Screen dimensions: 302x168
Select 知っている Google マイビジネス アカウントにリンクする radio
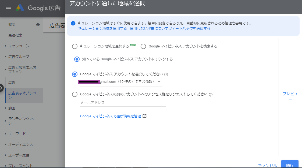point(77,59)
